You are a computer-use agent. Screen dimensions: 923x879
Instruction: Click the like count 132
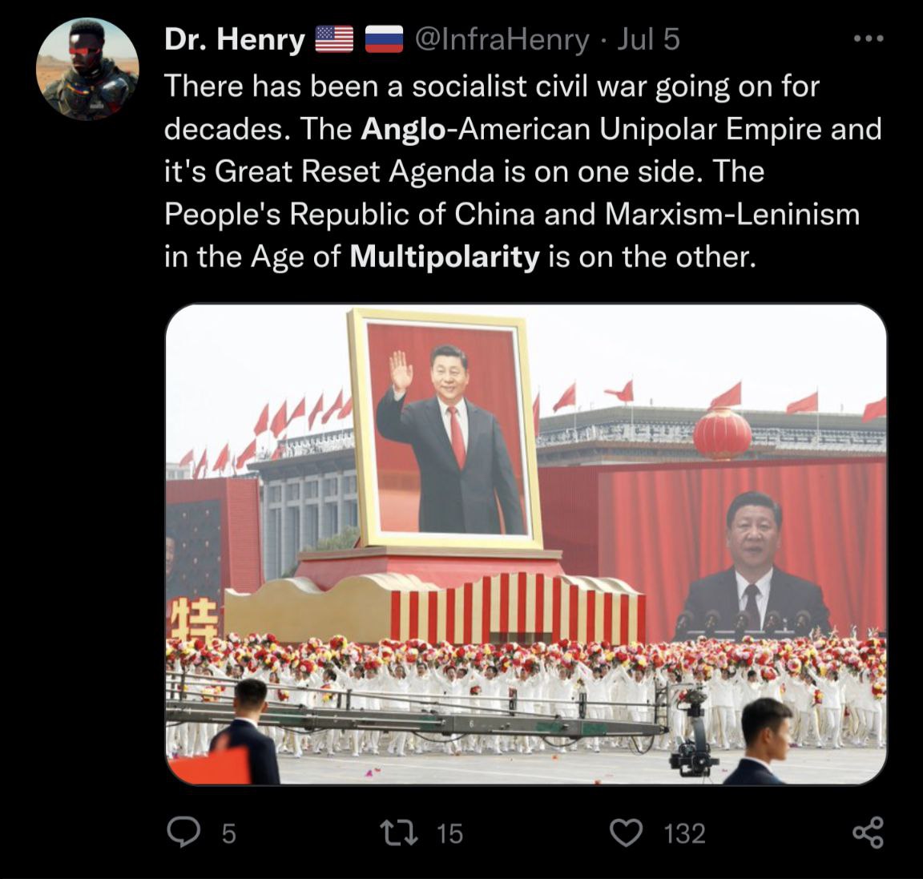coord(684,833)
